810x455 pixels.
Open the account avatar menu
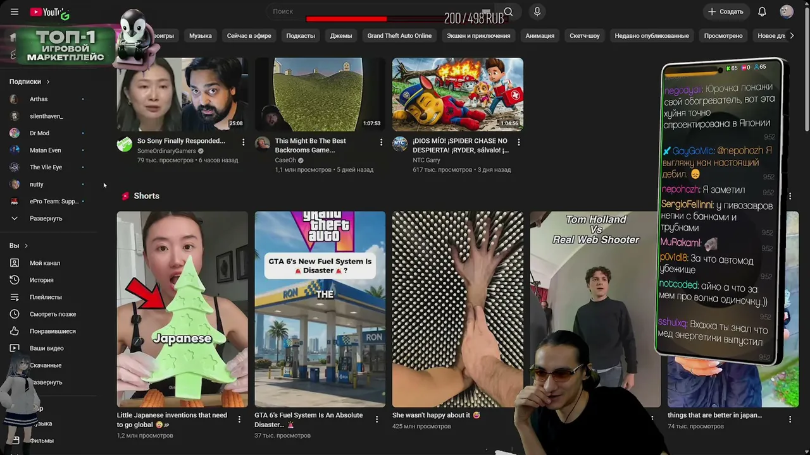click(x=787, y=11)
